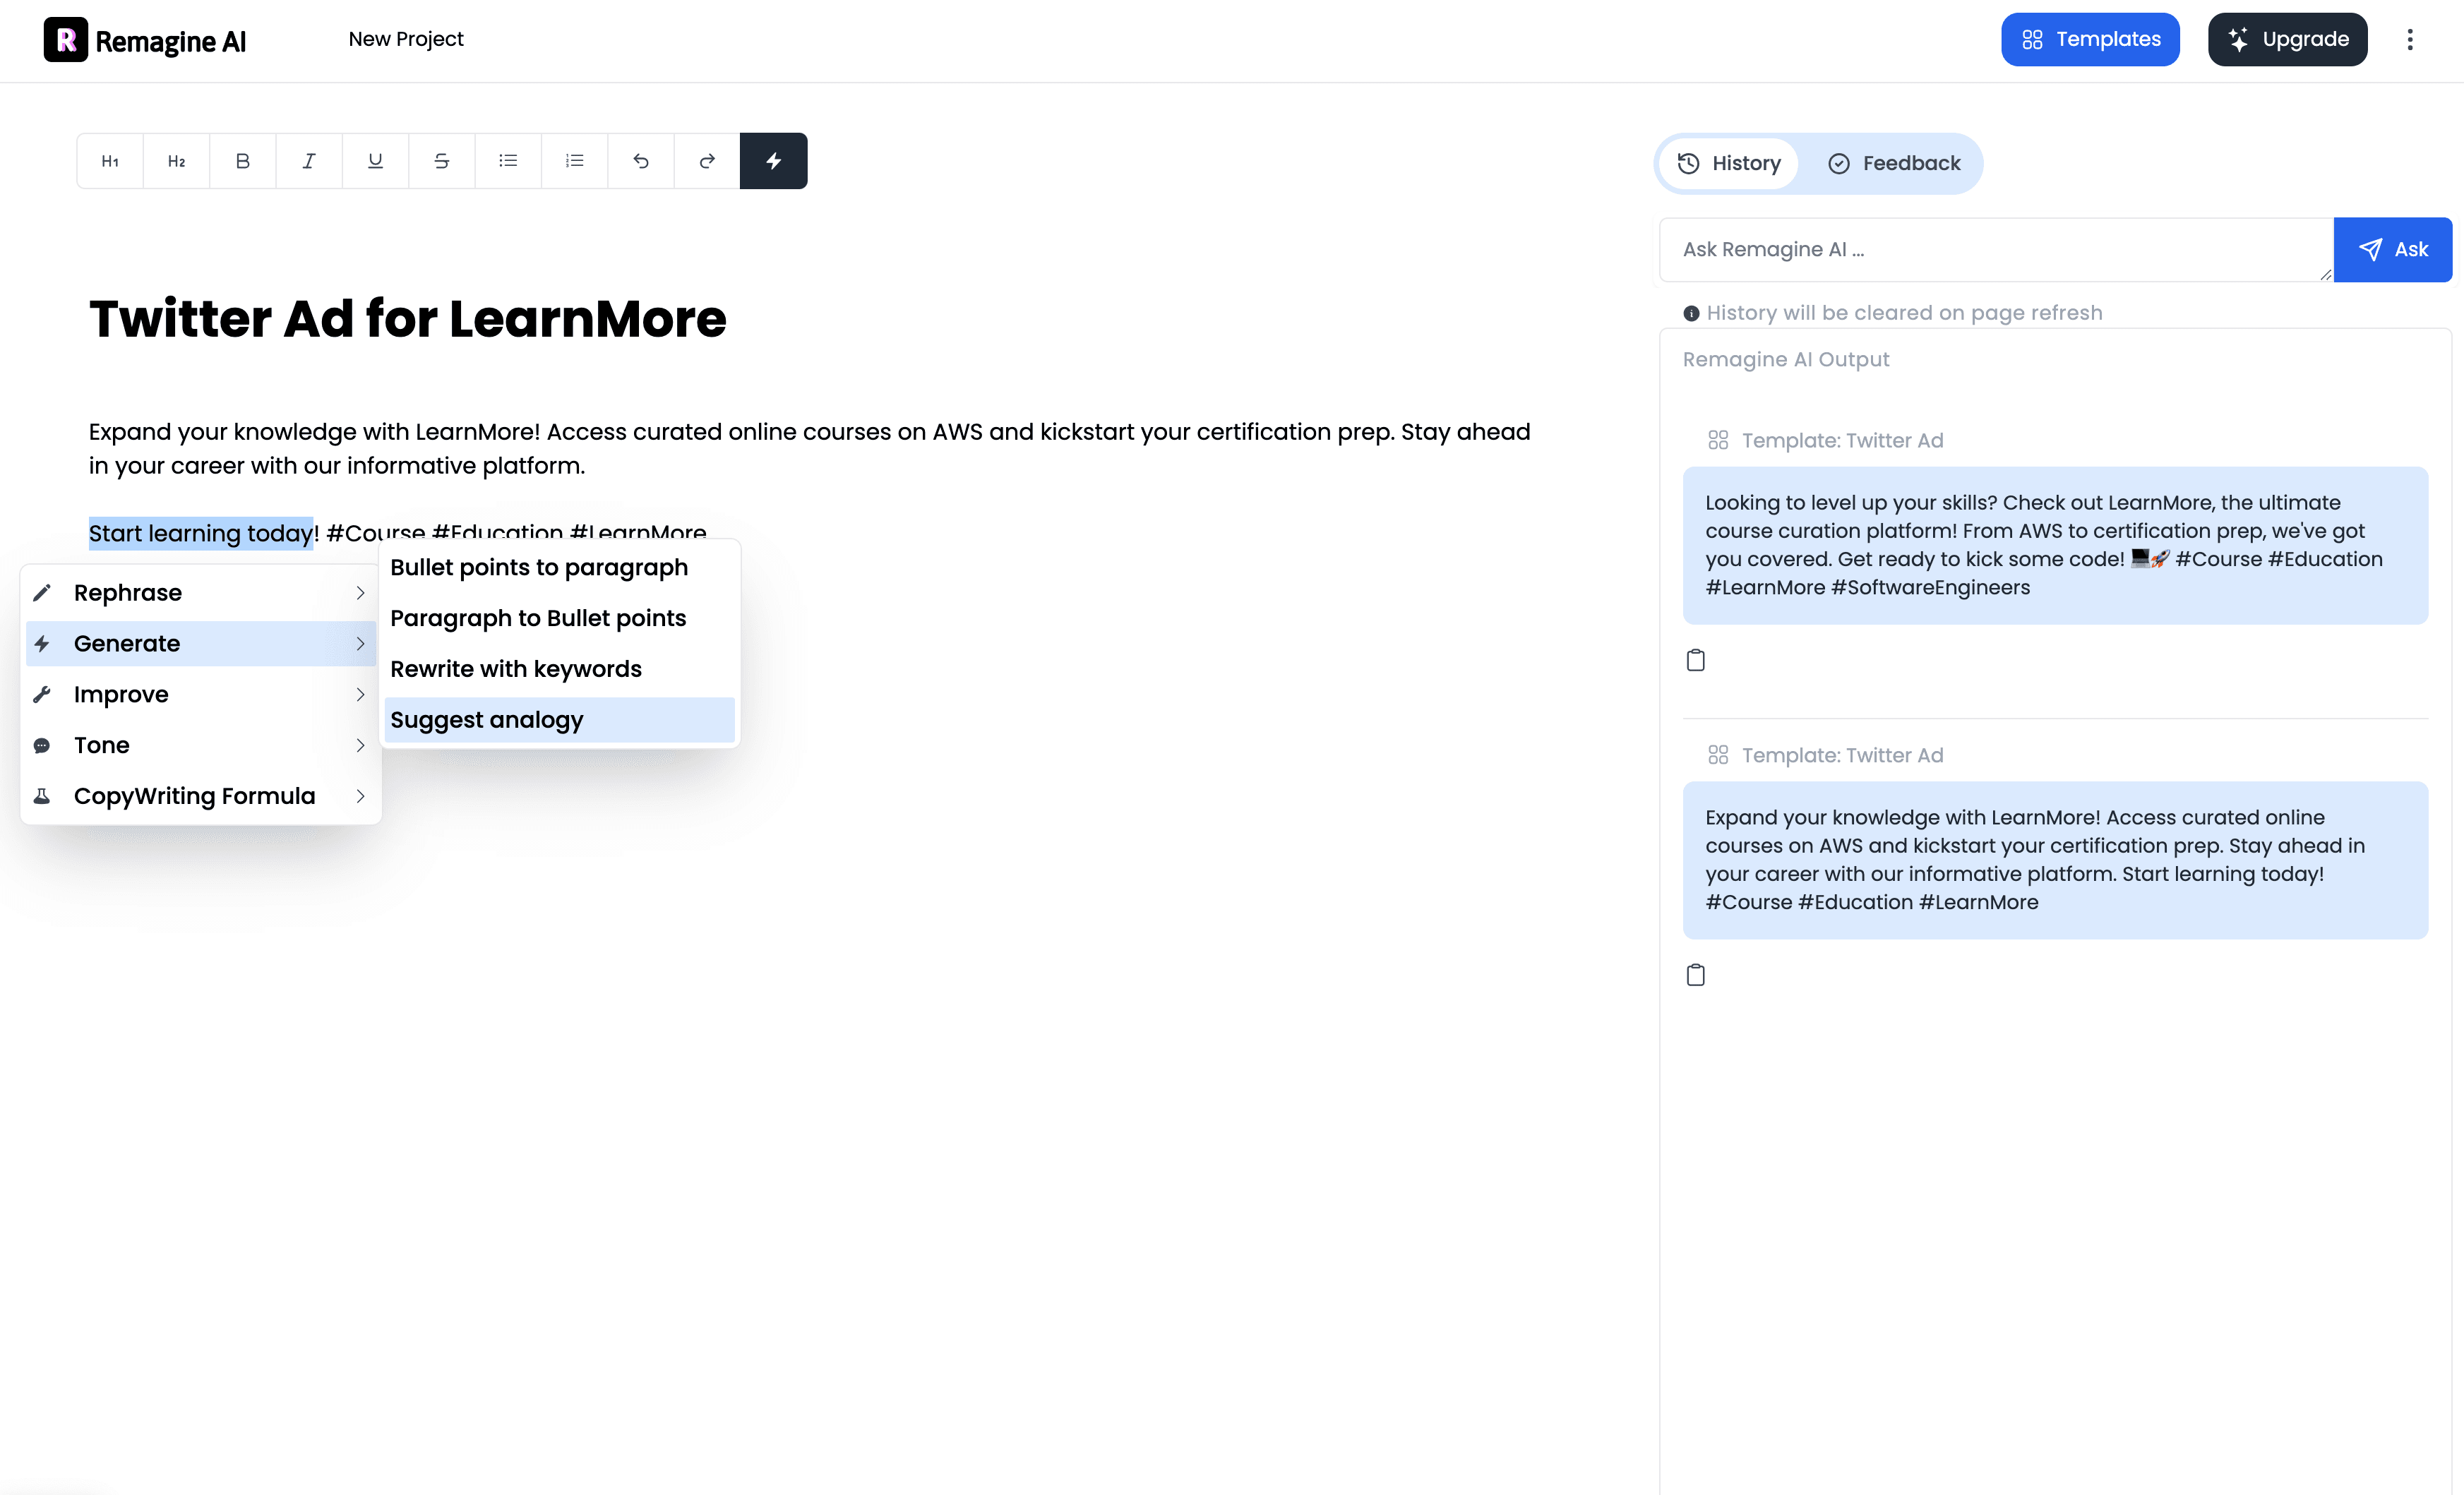Undo the last edit

tap(641, 161)
